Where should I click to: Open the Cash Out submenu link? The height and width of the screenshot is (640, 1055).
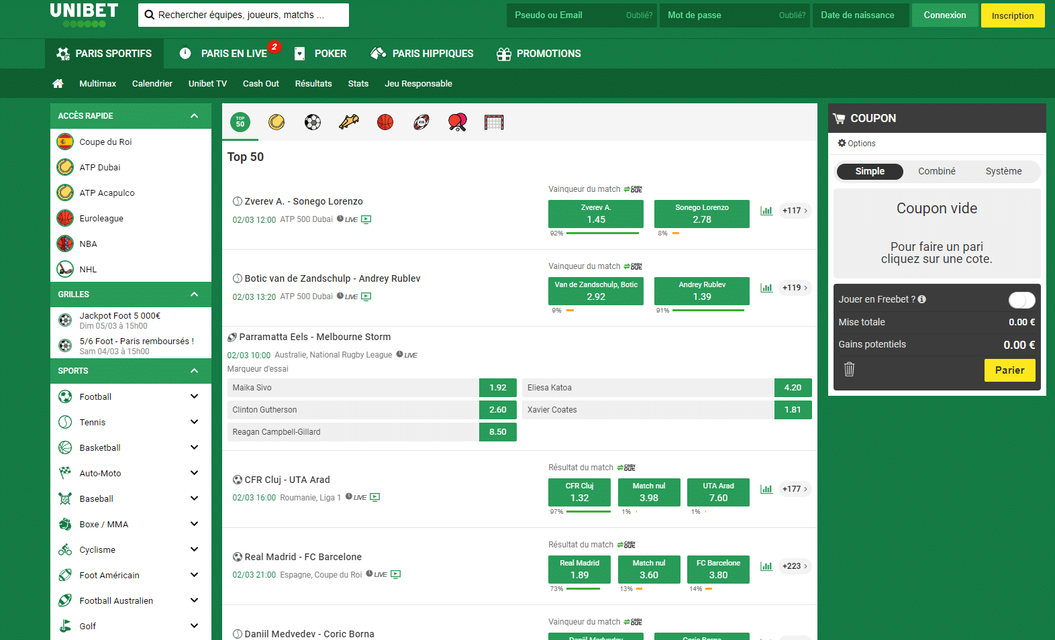[x=261, y=83]
